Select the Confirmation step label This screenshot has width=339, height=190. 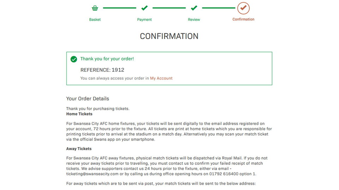(243, 19)
